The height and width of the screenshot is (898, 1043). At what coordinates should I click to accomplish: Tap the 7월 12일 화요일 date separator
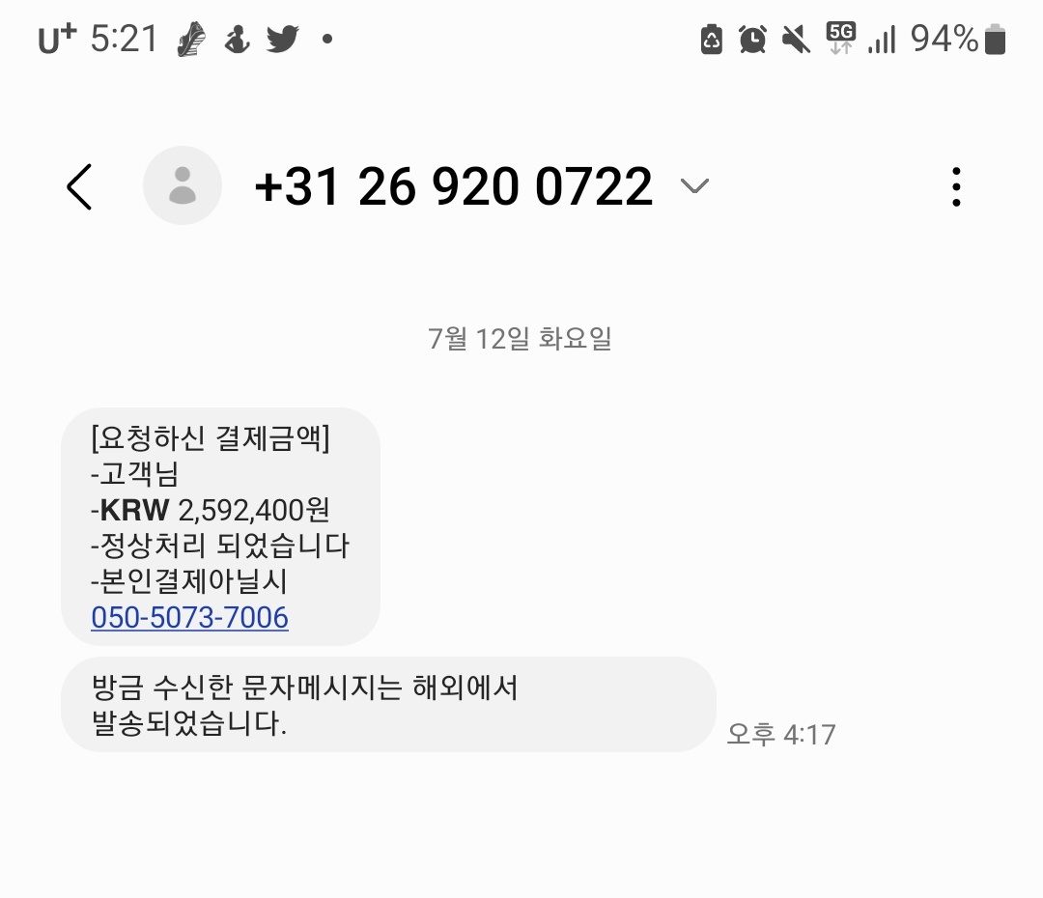tap(520, 339)
